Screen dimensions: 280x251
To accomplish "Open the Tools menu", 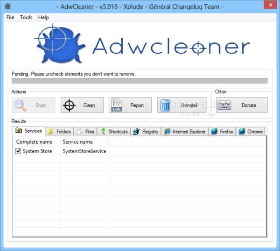I will (x=26, y=17).
